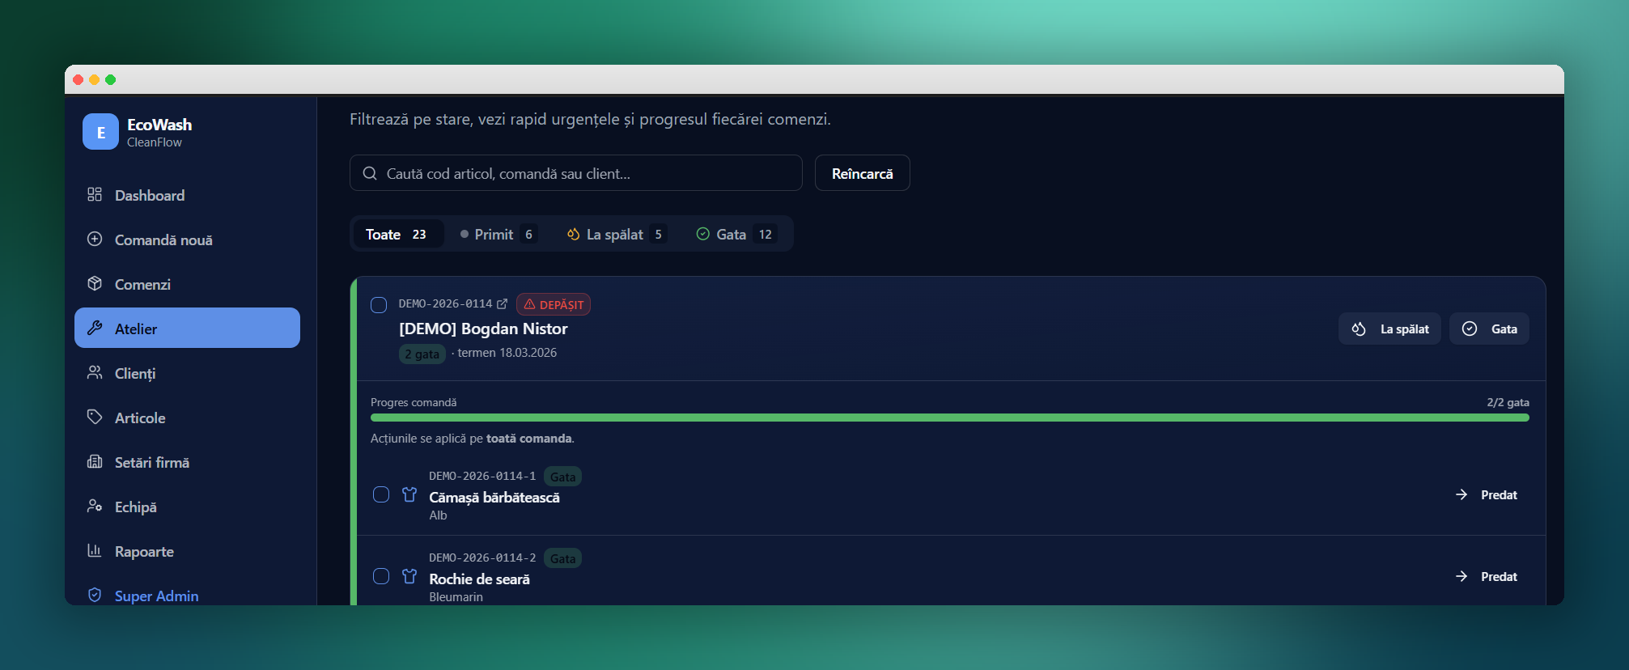Mark whole order as La spălat
The image size is (1629, 670).
(1389, 329)
